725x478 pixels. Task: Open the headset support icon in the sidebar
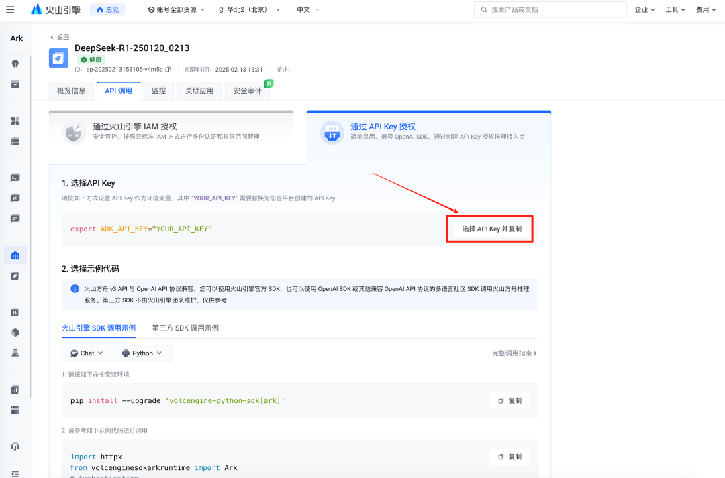pos(15,446)
